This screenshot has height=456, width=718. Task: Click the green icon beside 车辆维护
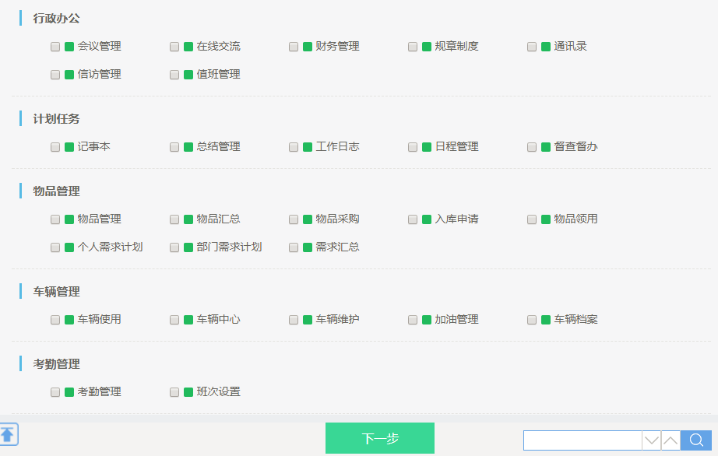coord(308,320)
